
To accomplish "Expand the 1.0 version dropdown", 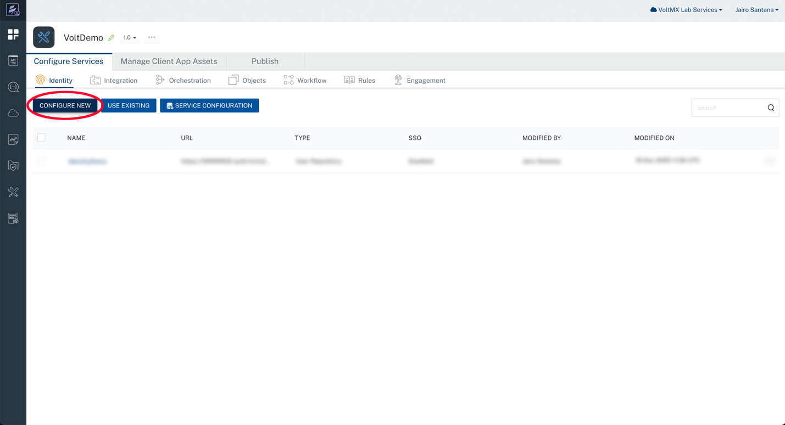I will coord(130,38).
